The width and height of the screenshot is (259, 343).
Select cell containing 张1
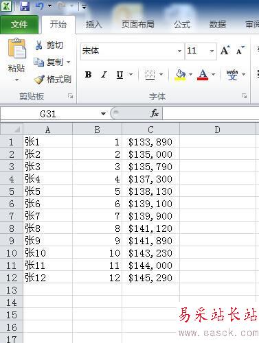[47, 142]
